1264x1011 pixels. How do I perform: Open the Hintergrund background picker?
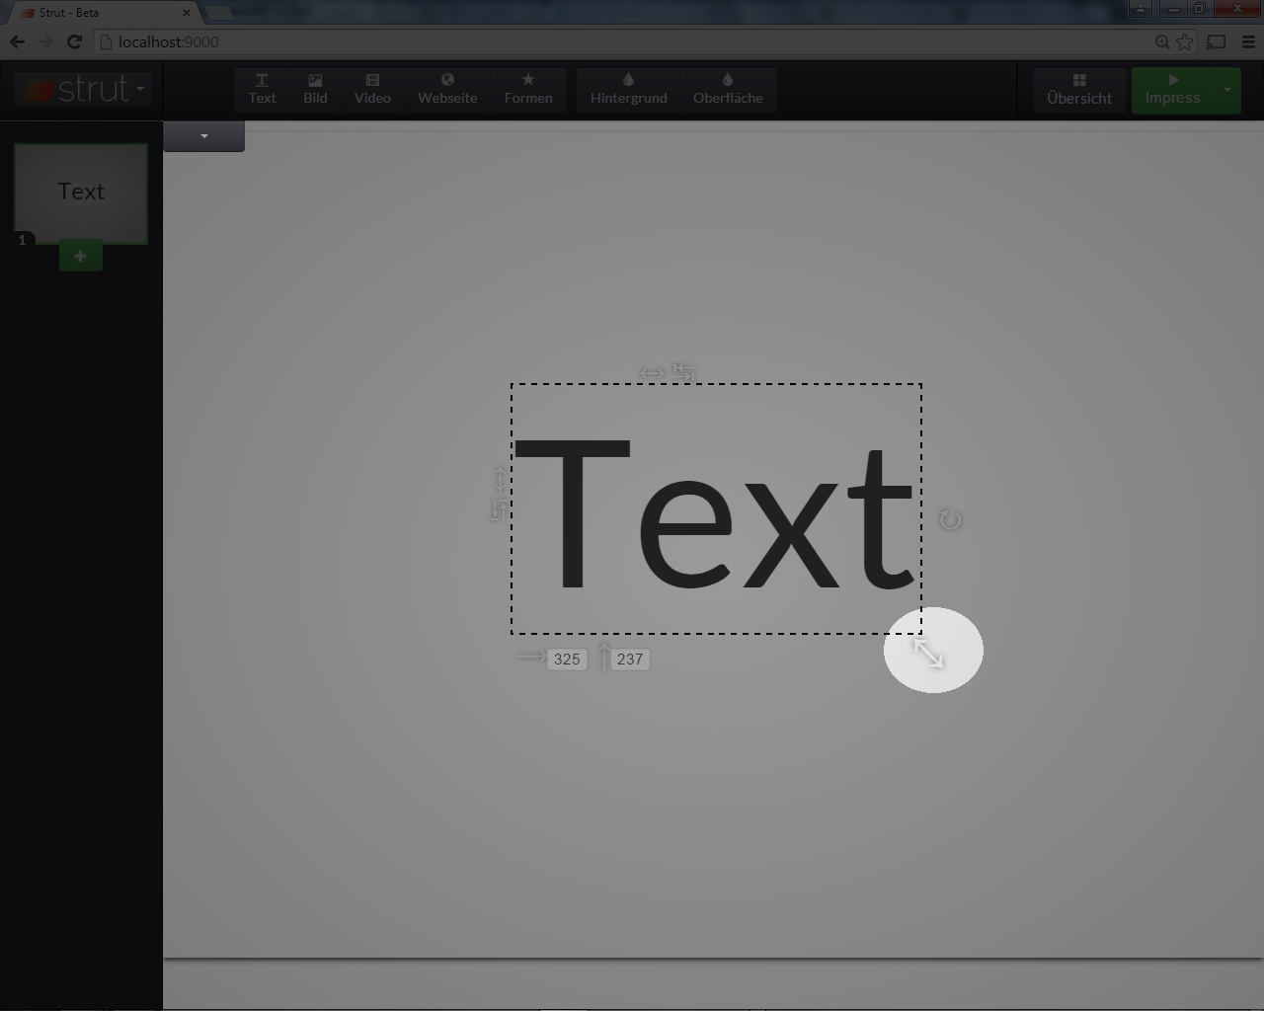pyautogui.click(x=628, y=89)
